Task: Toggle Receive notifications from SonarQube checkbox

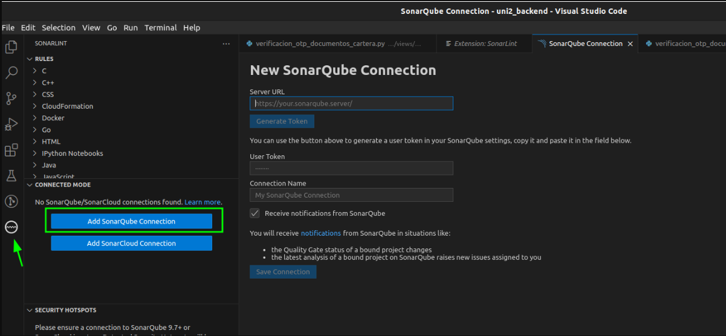Action: pyautogui.click(x=255, y=213)
